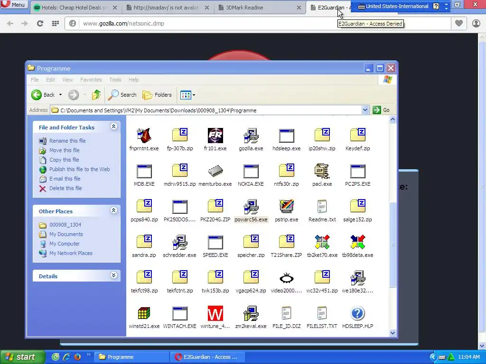Open the browser Speed Dial grid icon
Viewport: 486px width, 364px height.
56,23
